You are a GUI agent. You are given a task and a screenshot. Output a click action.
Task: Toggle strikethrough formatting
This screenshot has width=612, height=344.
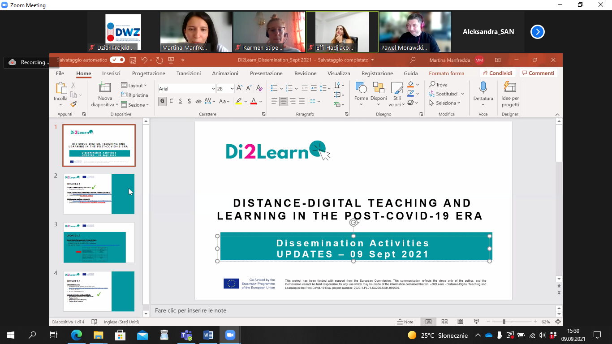pyautogui.click(x=198, y=101)
